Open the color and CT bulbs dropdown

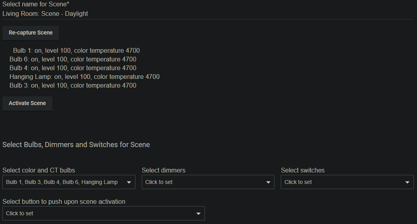tap(69, 182)
